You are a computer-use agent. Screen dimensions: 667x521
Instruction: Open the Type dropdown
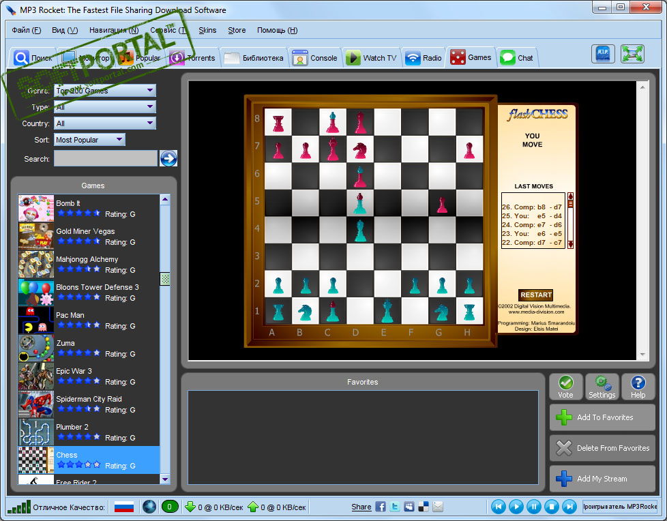tap(104, 107)
